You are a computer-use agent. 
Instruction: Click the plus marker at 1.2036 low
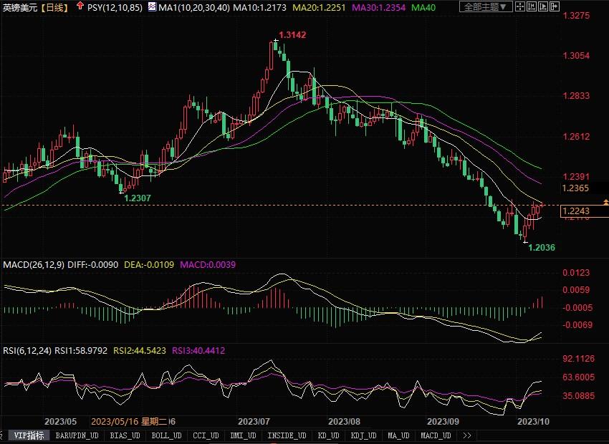tap(525, 243)
